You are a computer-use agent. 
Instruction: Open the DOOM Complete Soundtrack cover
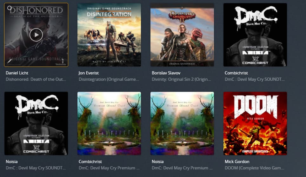pos(255,123)
